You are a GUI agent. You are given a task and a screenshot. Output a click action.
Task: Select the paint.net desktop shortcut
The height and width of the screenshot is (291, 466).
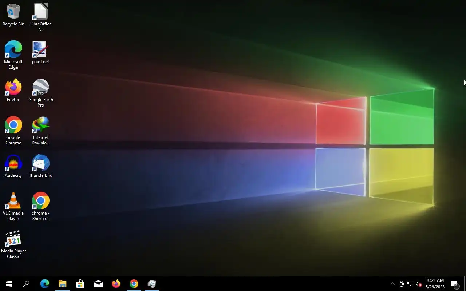coord(40,52)
